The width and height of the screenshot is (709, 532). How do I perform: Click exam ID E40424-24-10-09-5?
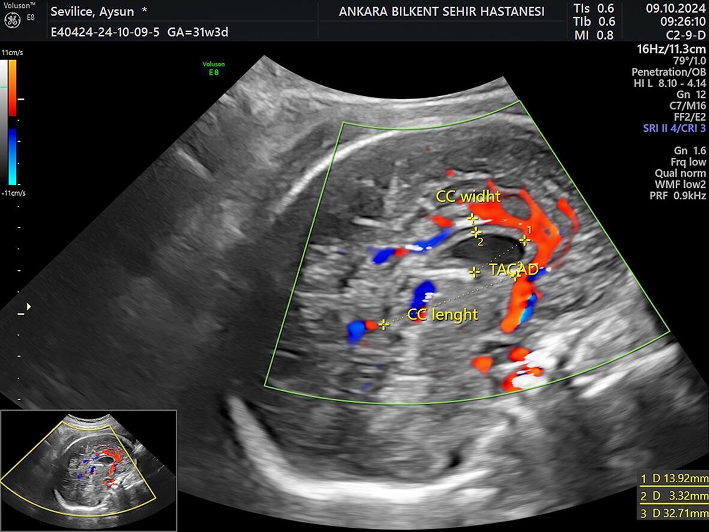click(x=105, y=32)
